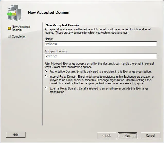Select the External Relay Domain radio option

pos(46,88)
